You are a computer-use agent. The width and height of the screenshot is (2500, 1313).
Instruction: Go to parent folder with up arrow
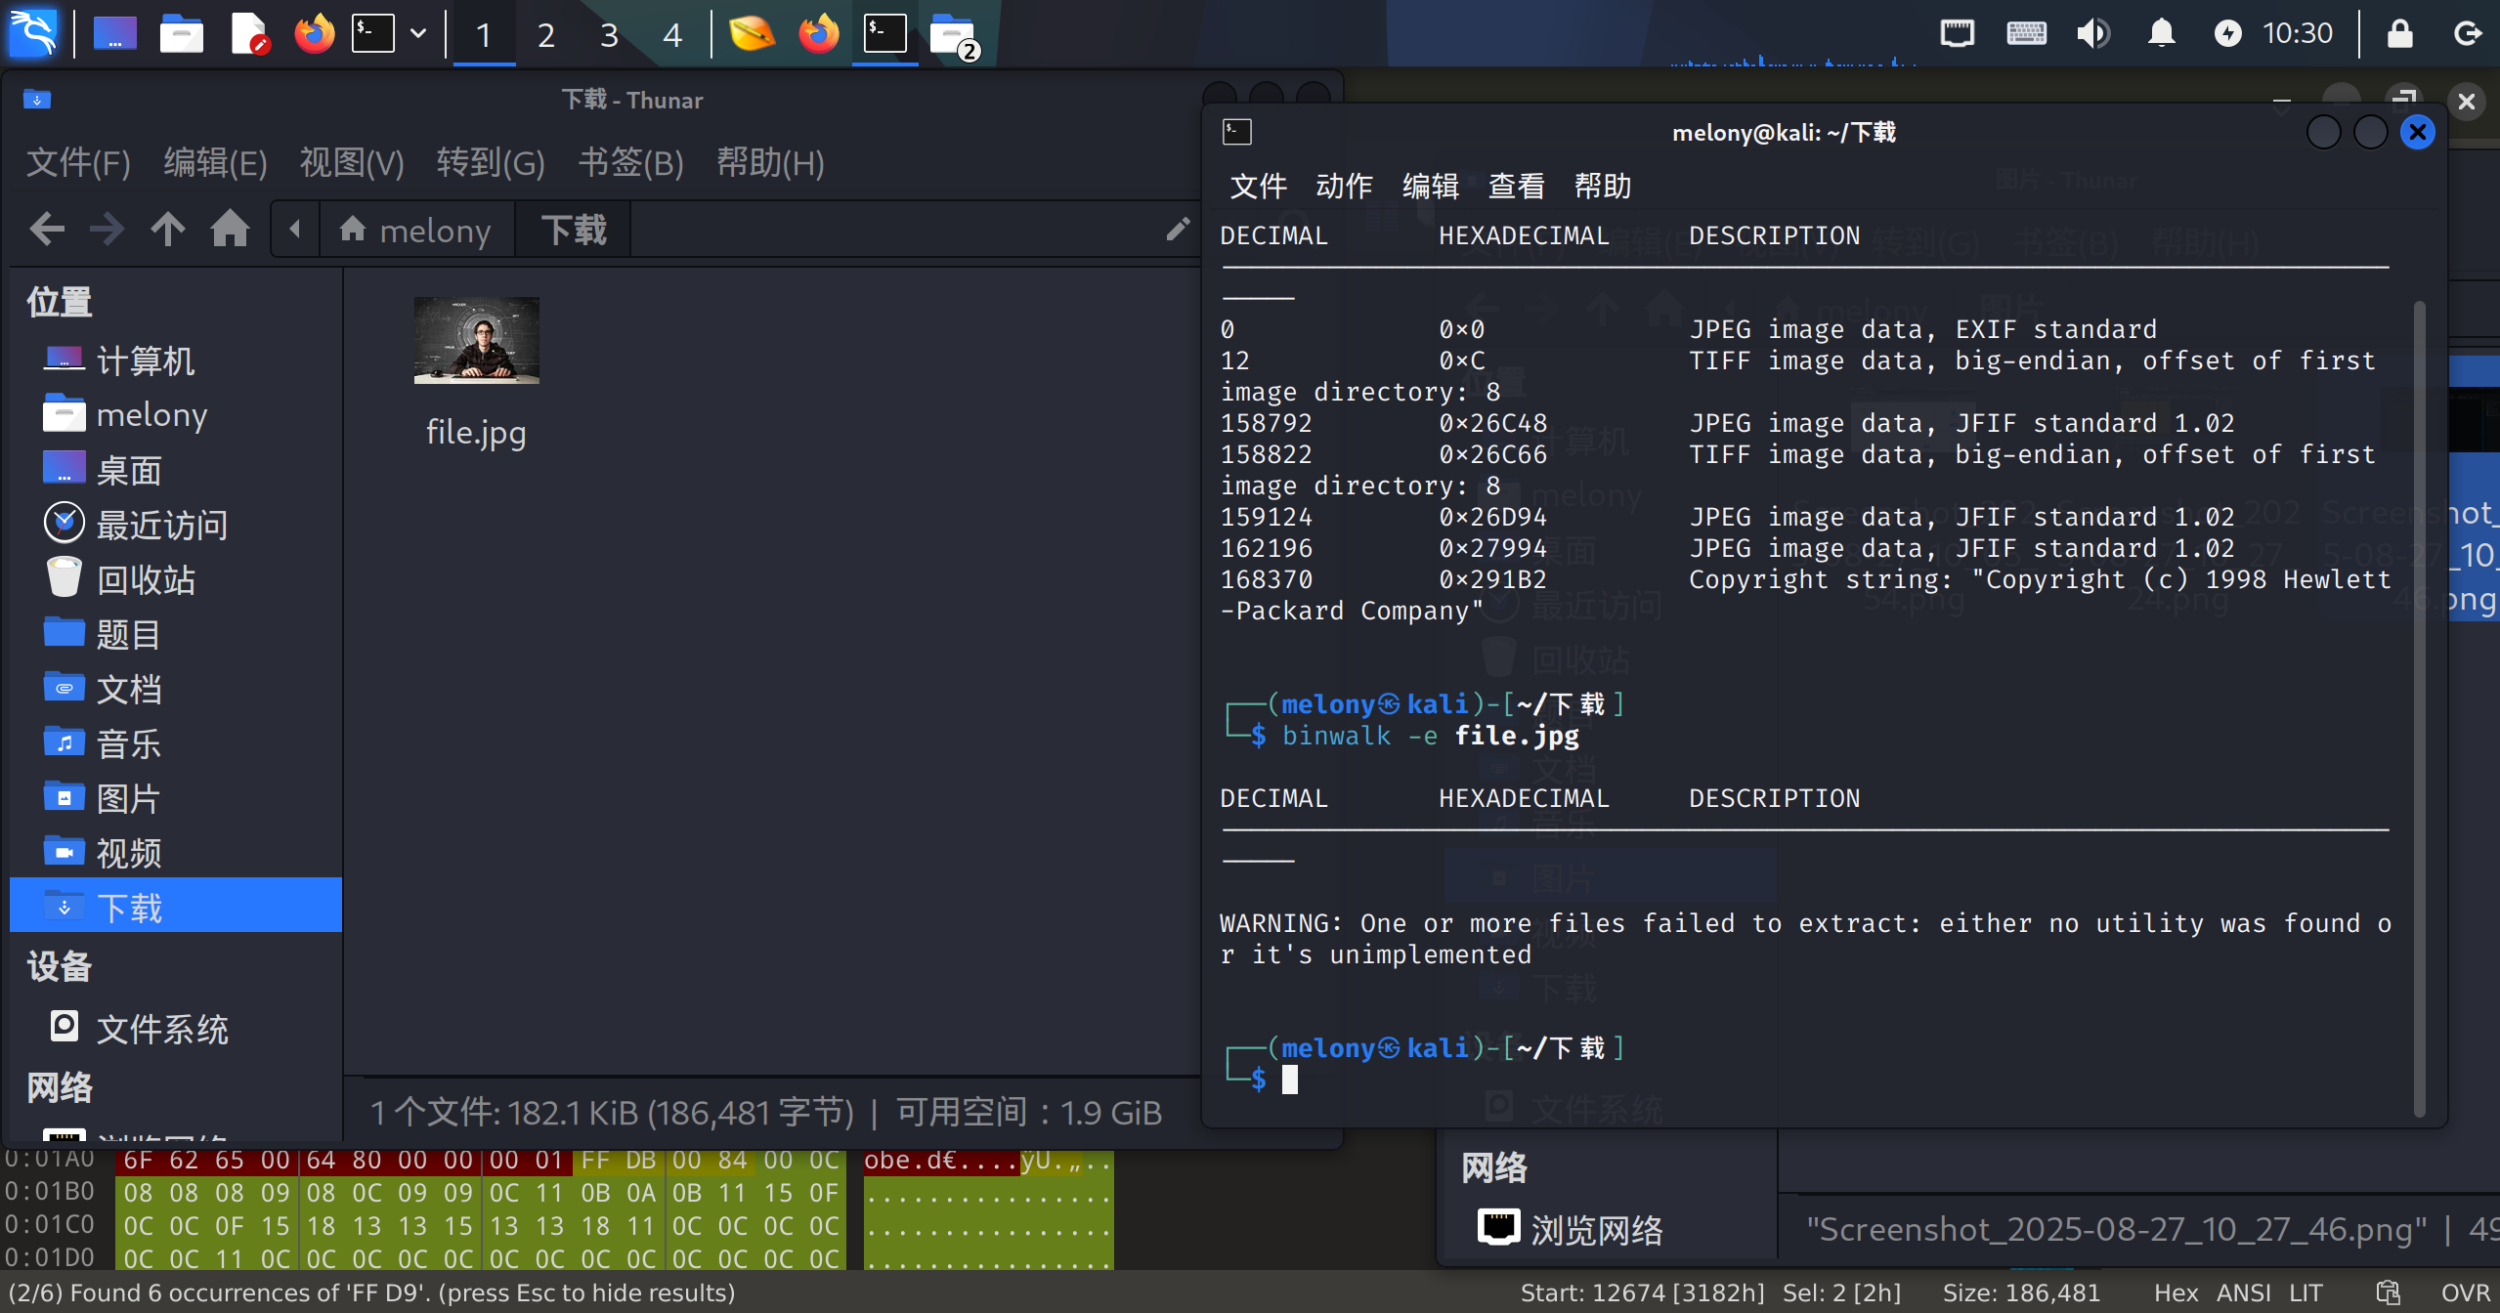click(x=167, y=231)
